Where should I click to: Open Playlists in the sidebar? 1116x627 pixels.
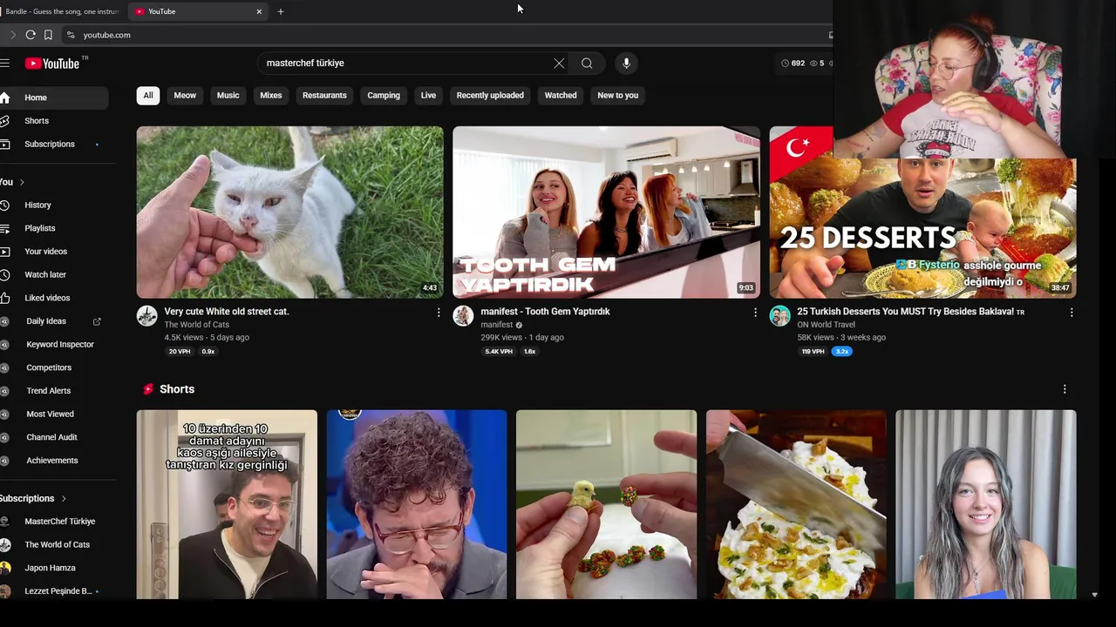point(53,228)
